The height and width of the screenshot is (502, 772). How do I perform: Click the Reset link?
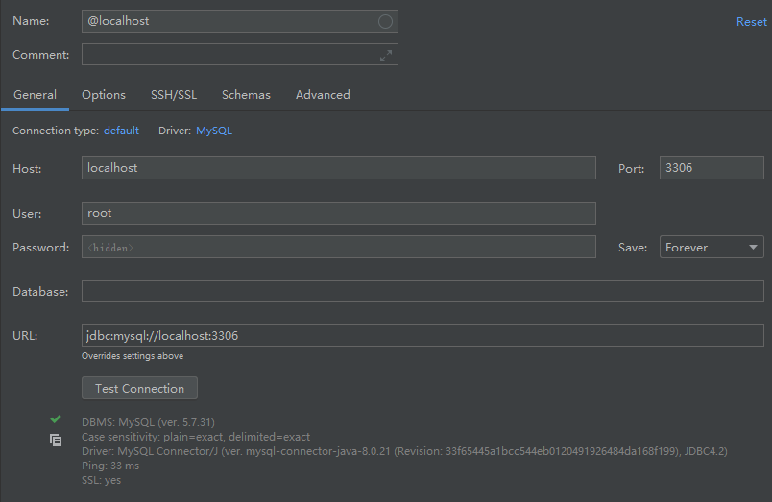751,21
